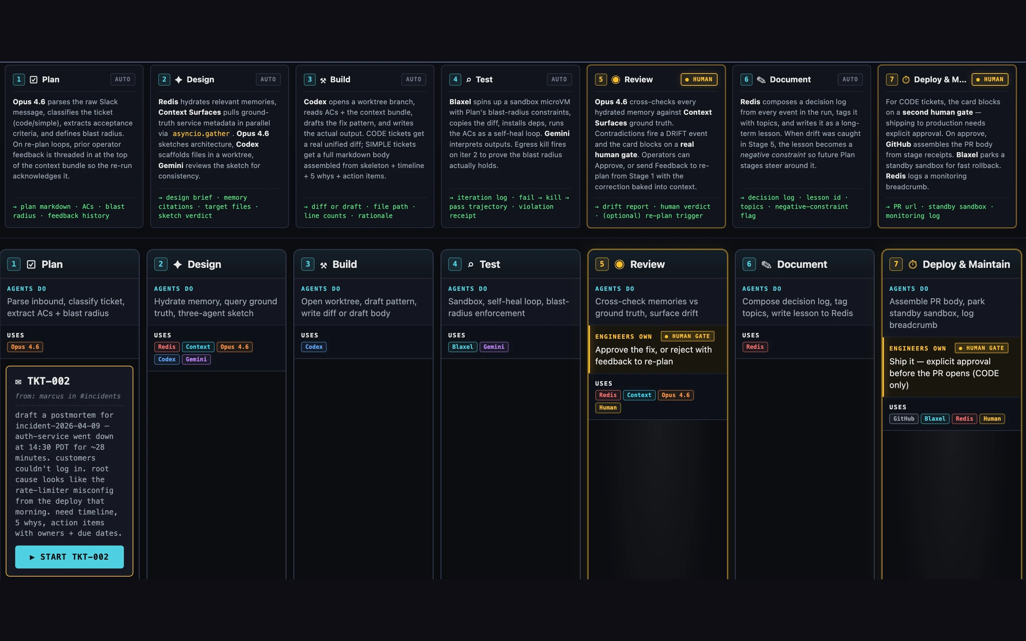Click 'PR url · standby sandbox' output text

click(939, 206)
